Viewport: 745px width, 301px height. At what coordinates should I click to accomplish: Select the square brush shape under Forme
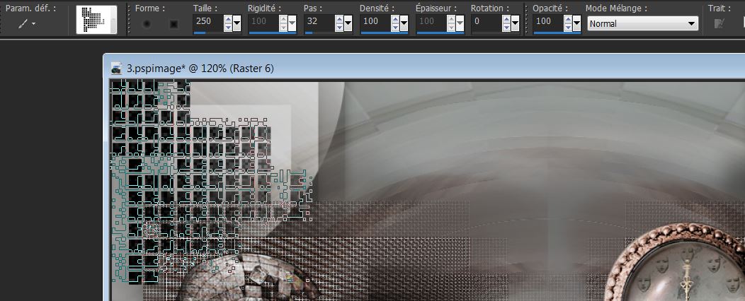pyautogui.click(x=174, y=24)
